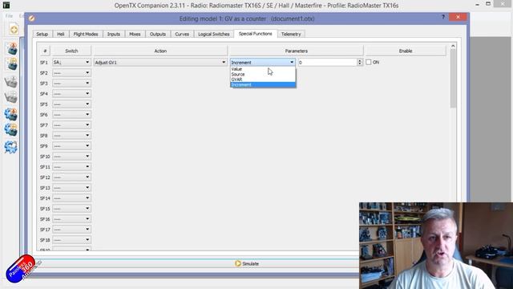
Task: Open the SF7 switch dropdown
Action: click(x=71, y=125)
